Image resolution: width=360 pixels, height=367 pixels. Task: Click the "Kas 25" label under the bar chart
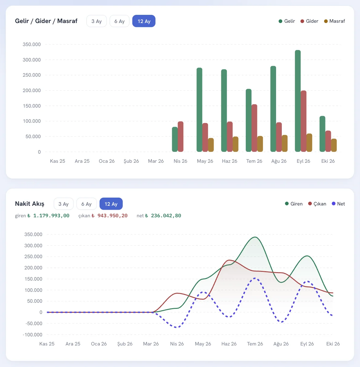(58, 161)
